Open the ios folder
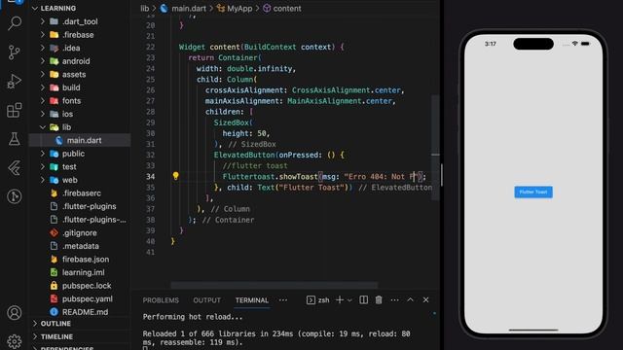The image size is (623, 350). tap(67, 114)
